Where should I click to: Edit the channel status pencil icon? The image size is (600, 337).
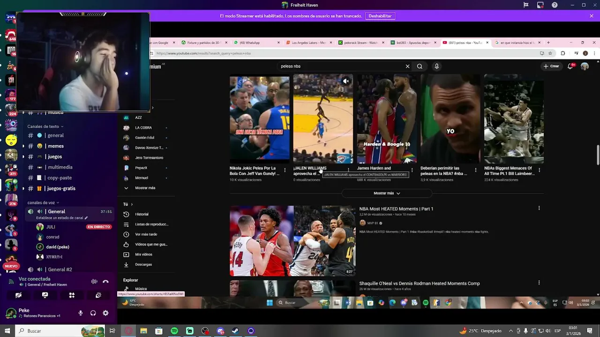coord(86,218)
